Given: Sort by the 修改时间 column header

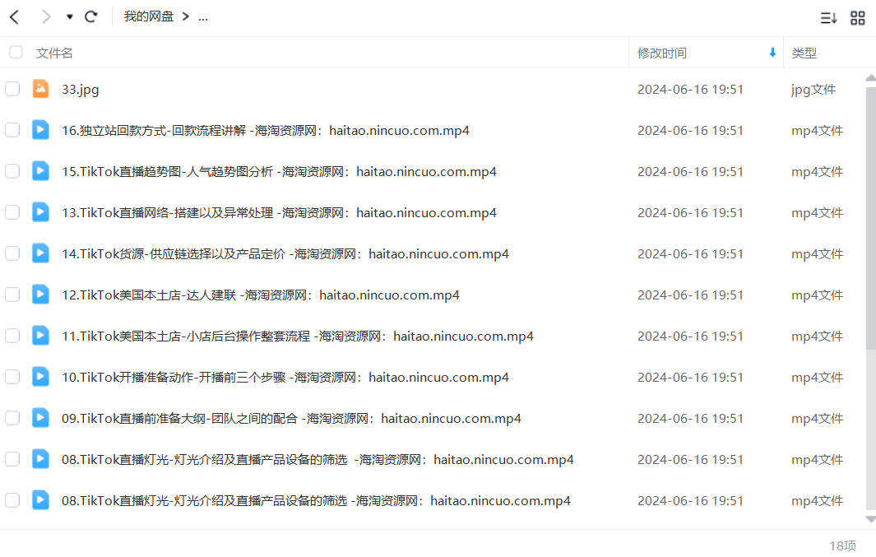Looking at the screenshot, I should (x=662, y=53).
